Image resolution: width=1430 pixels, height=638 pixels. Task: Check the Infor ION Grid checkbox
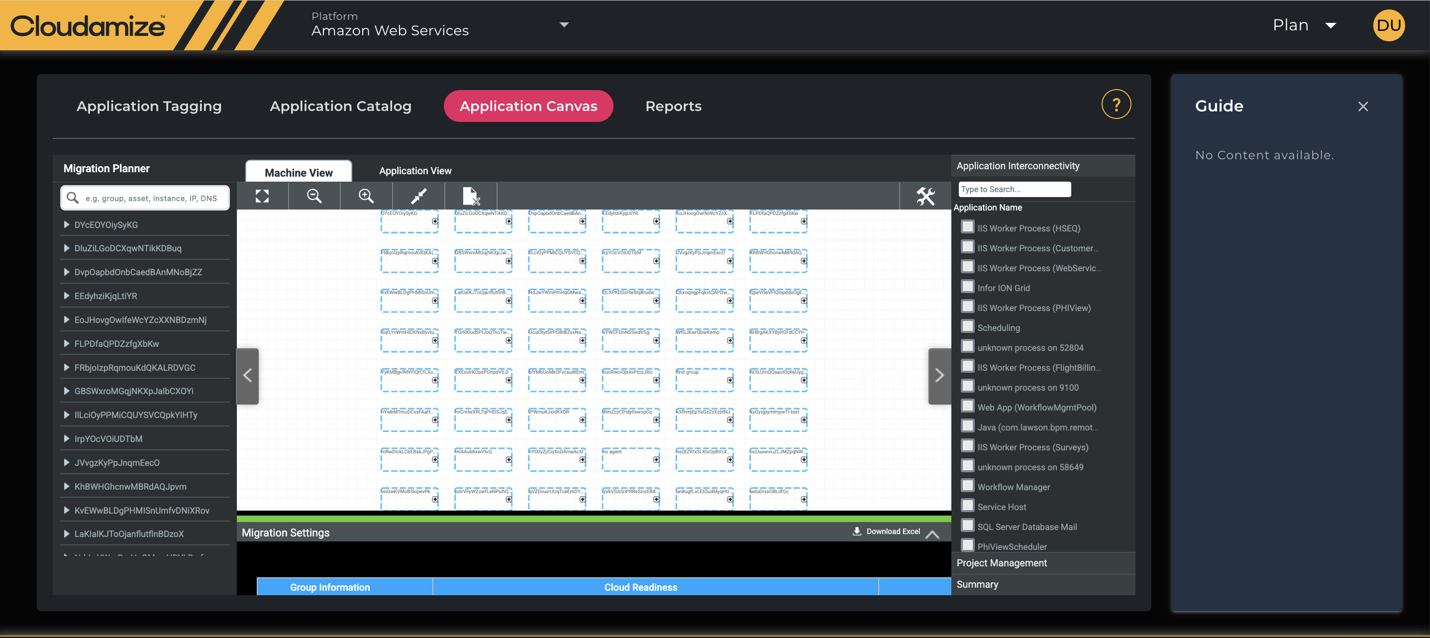coord(968,287)
